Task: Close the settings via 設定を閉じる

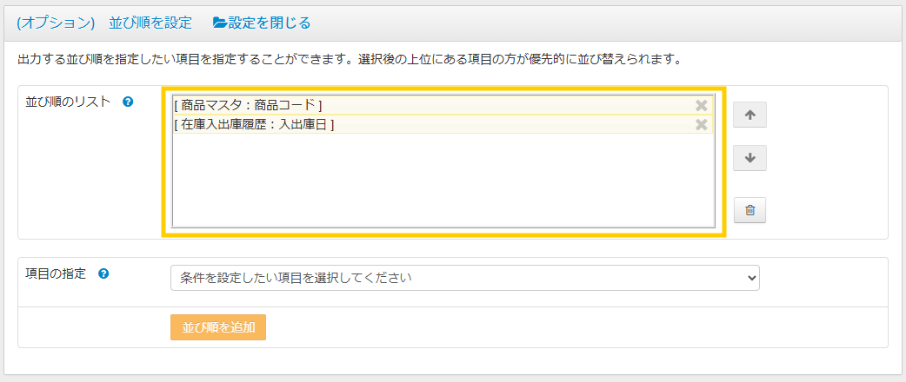Action: click(x=269, y=23)
